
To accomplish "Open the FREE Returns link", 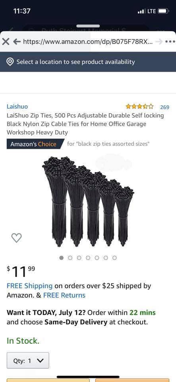I will 64,295.
